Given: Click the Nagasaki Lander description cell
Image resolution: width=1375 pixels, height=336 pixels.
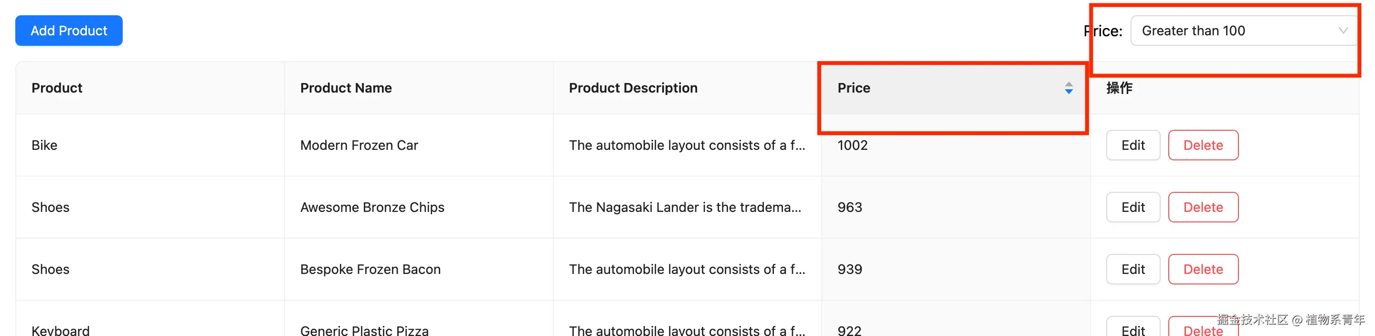Looking at the screenshot, I should (x=685, y=207).
